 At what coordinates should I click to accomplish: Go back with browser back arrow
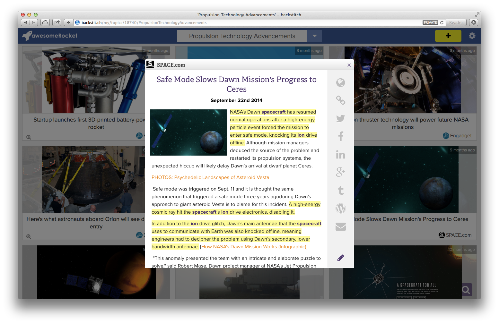(25, 22)
